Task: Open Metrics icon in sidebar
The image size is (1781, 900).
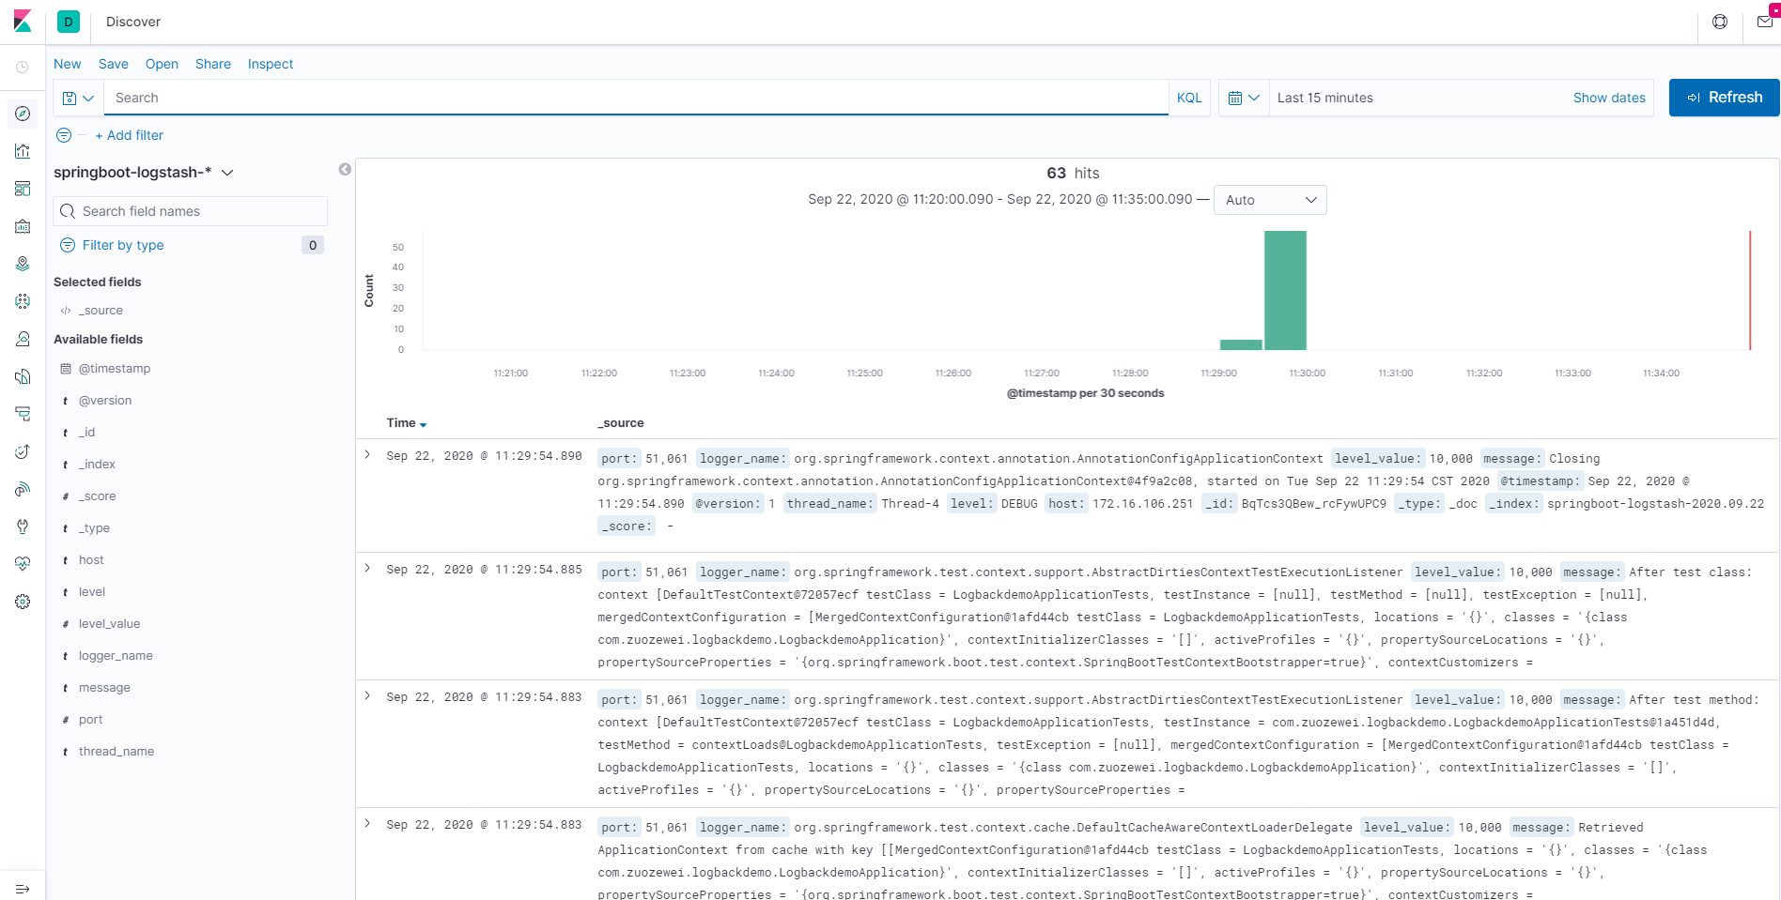Action: [23, 339]
